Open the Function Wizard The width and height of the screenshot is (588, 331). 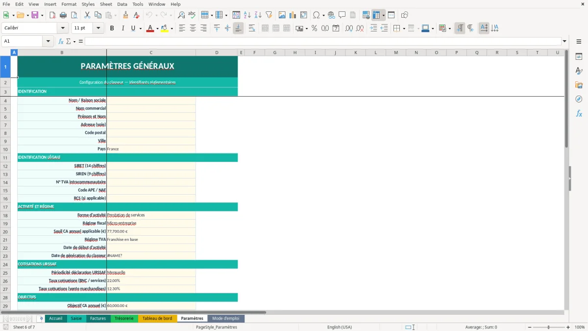(x=61, y=41)
